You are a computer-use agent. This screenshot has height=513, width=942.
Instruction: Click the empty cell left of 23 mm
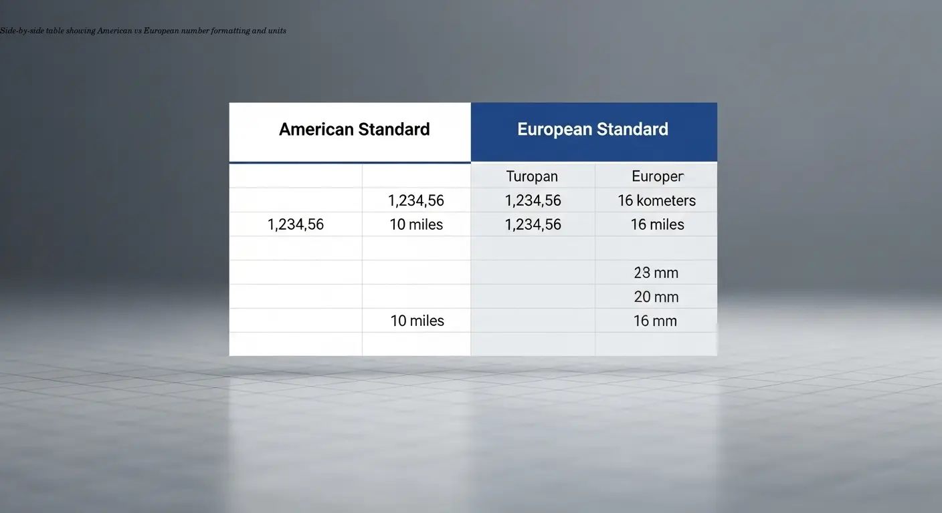point(533,273)
